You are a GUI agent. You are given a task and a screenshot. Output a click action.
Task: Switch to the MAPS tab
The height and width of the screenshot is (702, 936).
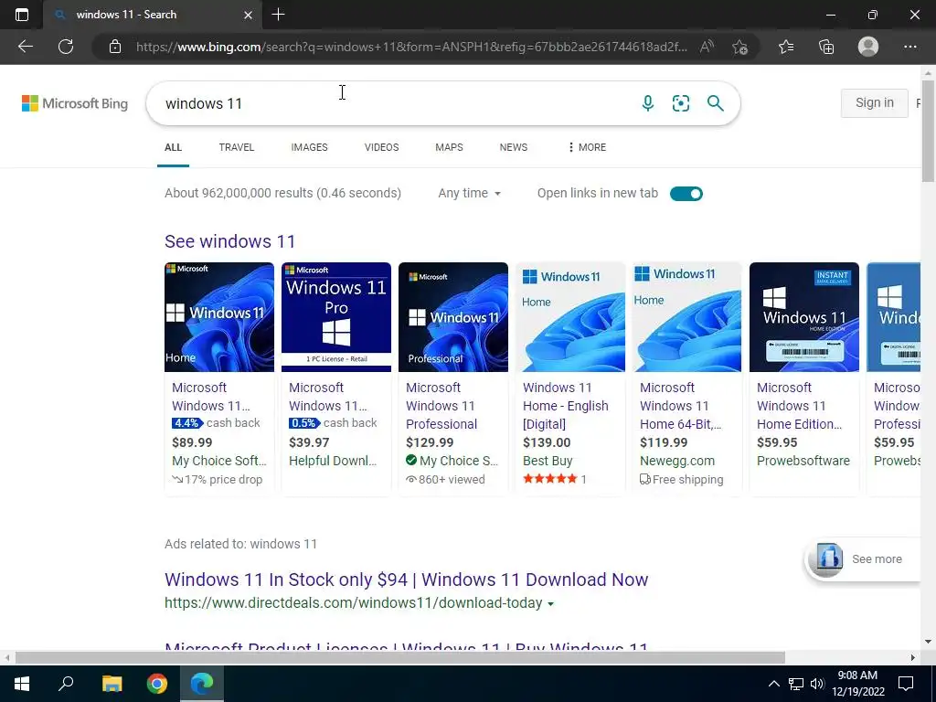pos(449,147)
